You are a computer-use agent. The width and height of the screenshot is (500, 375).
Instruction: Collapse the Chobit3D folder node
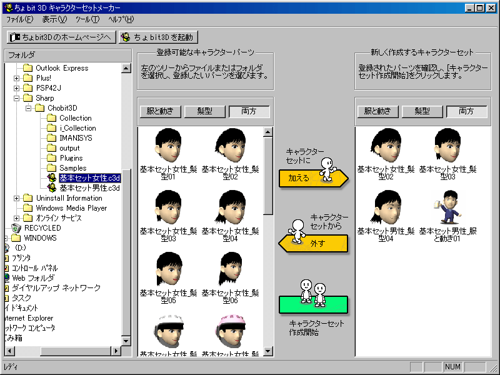[x=28, y=108]
